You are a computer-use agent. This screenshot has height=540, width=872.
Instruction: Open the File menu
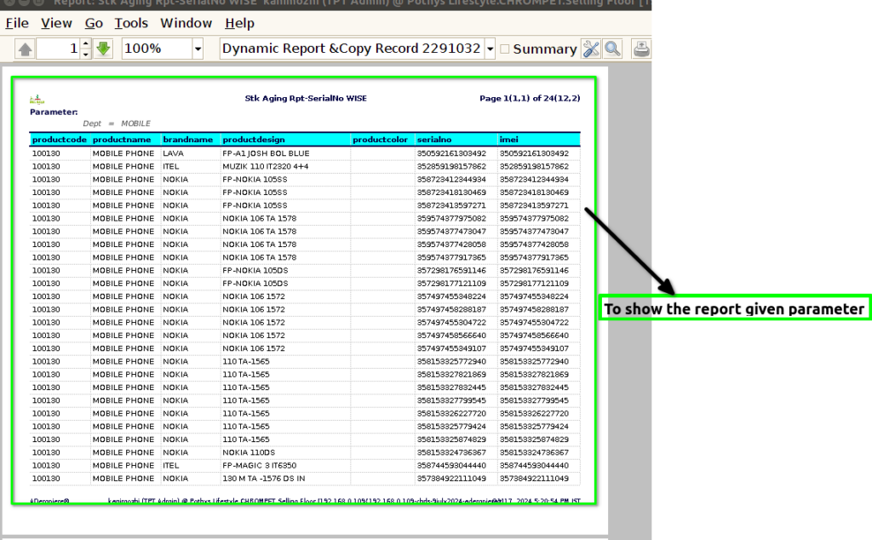[17, 23]
